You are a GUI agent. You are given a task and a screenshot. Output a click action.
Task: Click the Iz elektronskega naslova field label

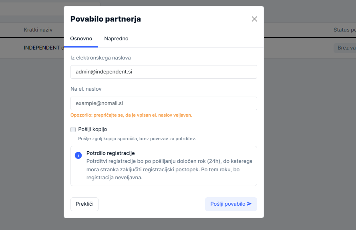click(x=101, y=58)
